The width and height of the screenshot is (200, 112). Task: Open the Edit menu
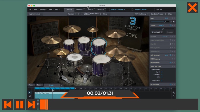pos(36,10)
